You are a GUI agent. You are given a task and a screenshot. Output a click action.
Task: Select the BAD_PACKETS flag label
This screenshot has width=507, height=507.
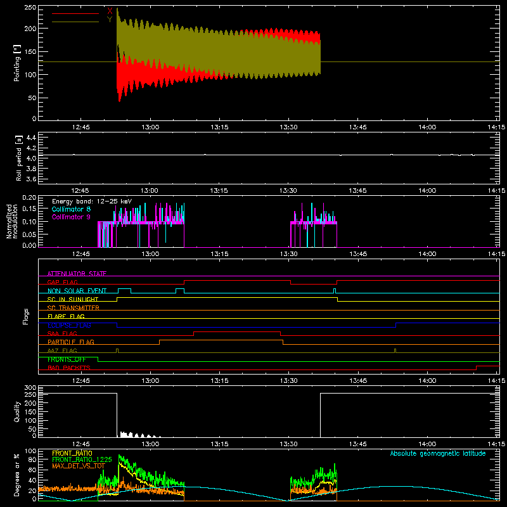(x=69, y=368)
